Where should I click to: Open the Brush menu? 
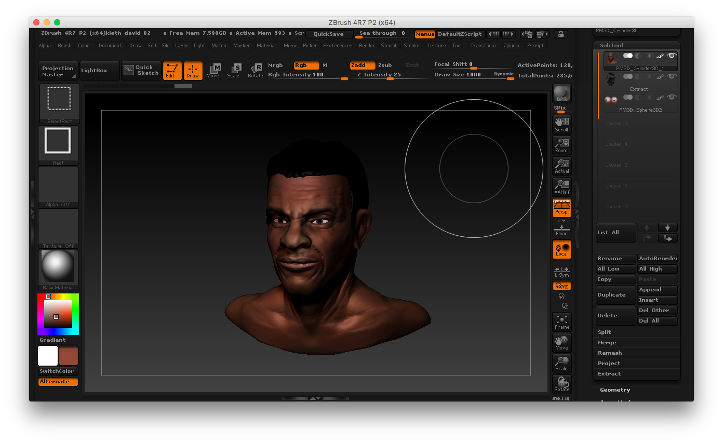64,46
